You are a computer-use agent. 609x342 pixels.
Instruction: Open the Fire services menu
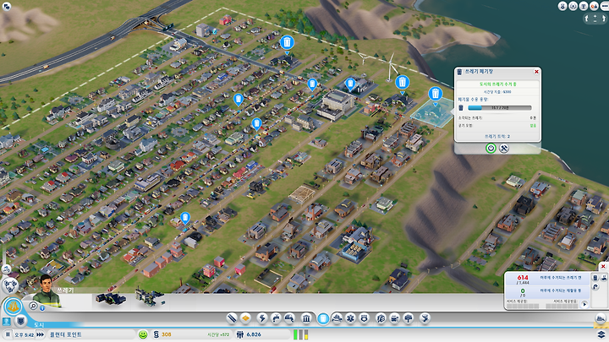click(x=337, y=318)
